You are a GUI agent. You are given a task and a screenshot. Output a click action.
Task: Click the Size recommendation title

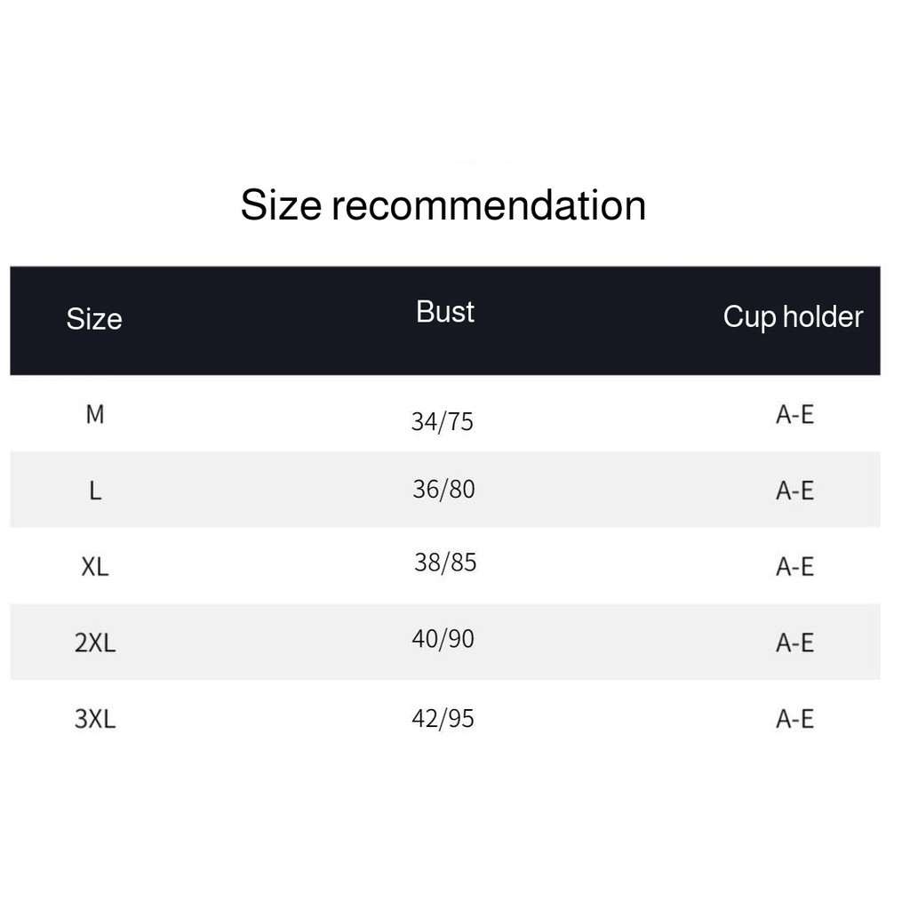(443, 205)
